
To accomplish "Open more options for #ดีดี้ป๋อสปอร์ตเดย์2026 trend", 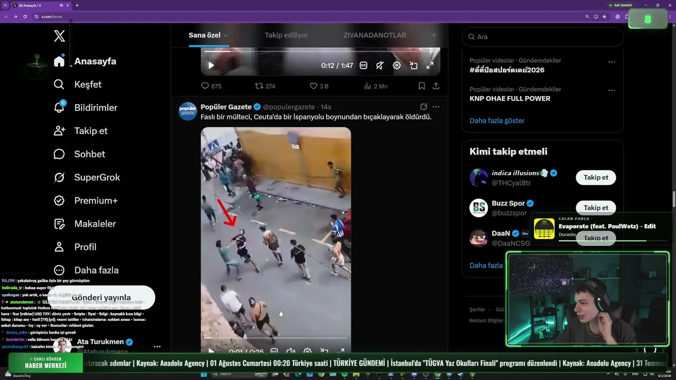I will [612, 62].
